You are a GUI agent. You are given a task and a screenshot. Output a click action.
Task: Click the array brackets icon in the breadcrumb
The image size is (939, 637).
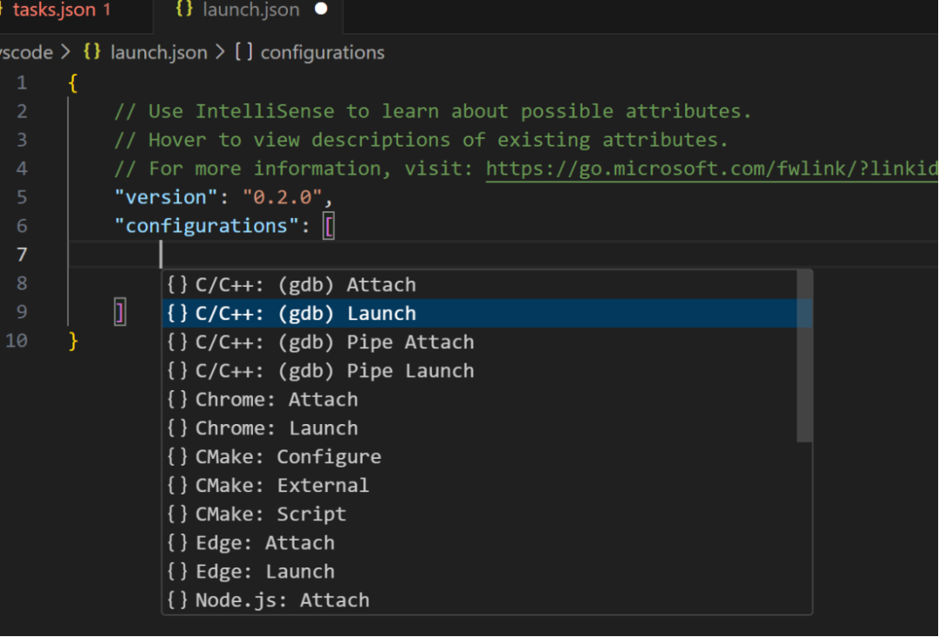pyautogui.click(x=243, y=51)
